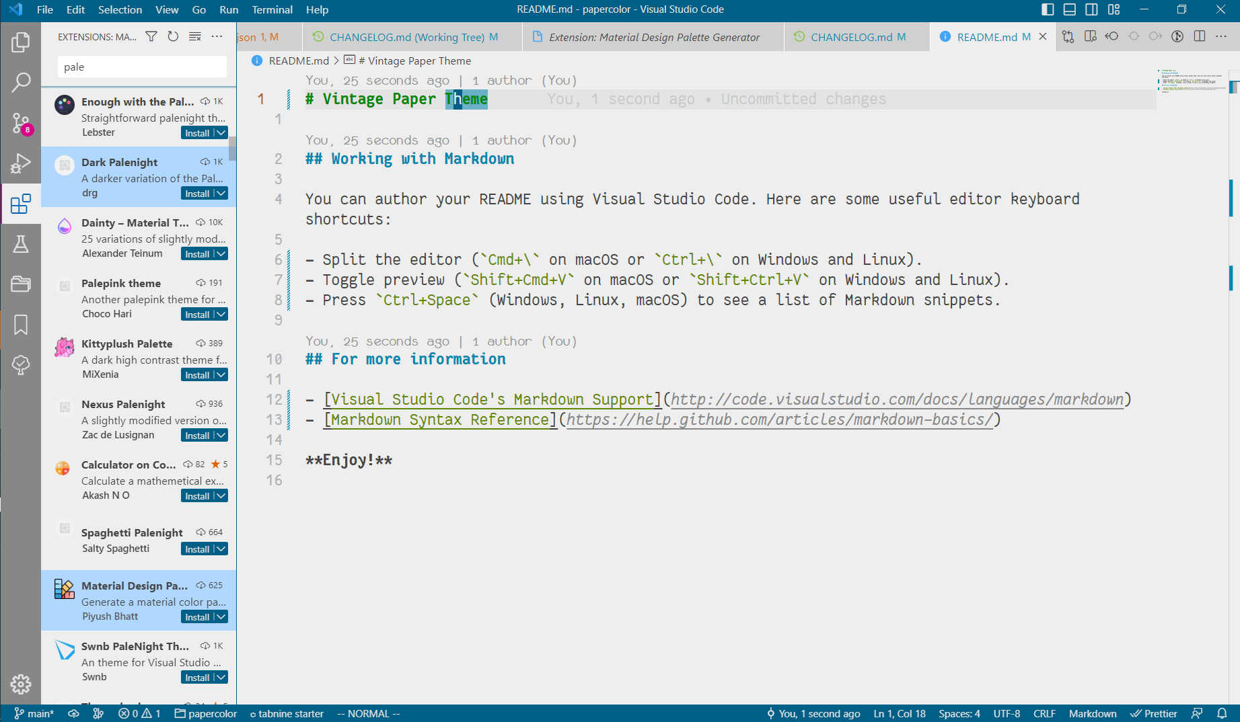The image size is (1240, 722).
Task: Install the Kittyplush Palette extension
Action: coord(197,375)
